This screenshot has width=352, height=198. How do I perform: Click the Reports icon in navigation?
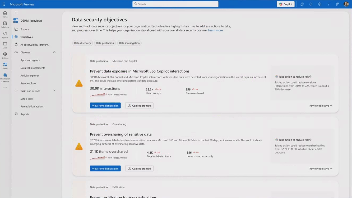tap(16, 114)
